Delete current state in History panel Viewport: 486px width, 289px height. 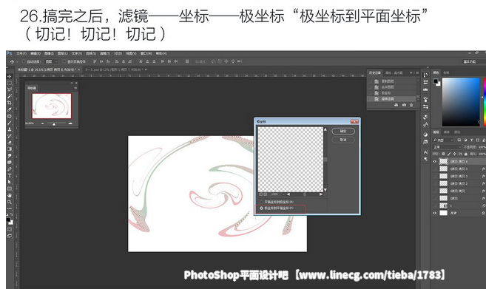(411, 105)
